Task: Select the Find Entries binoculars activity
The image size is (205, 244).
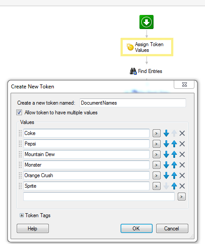Action: coord(146,71)
